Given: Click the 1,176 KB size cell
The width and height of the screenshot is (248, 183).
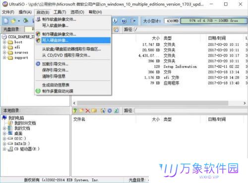Looking at the screenshot, I should [x=152, y=78].
